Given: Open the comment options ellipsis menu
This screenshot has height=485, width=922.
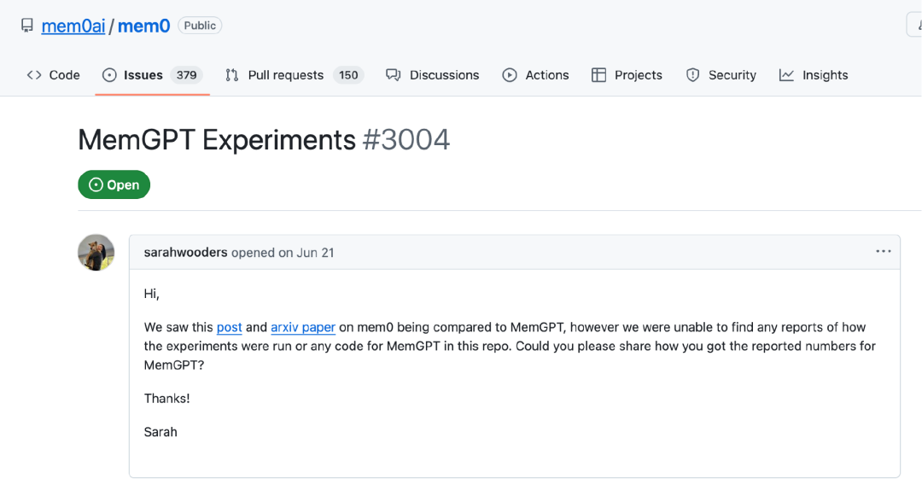Looking at the screenshot, I should (884, 252).
